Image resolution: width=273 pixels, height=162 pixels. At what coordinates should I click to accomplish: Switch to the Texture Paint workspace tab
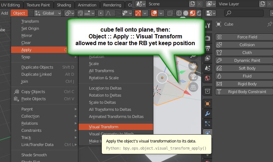coord(38,5)
